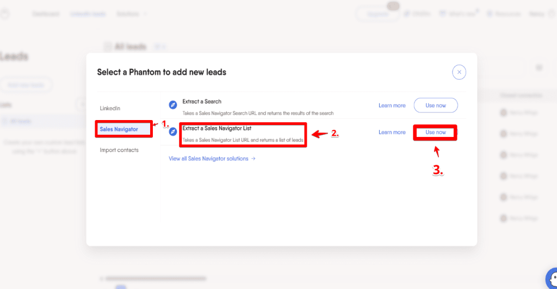Use now for Extract a Search
The image size is (557, 289).
[x=436, y=105]
